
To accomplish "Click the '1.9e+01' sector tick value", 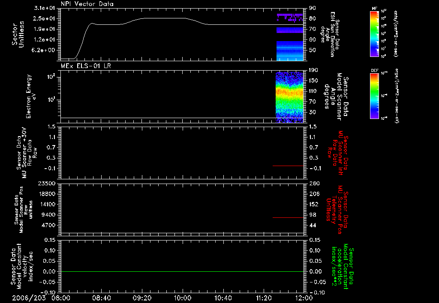I will 45,29.
